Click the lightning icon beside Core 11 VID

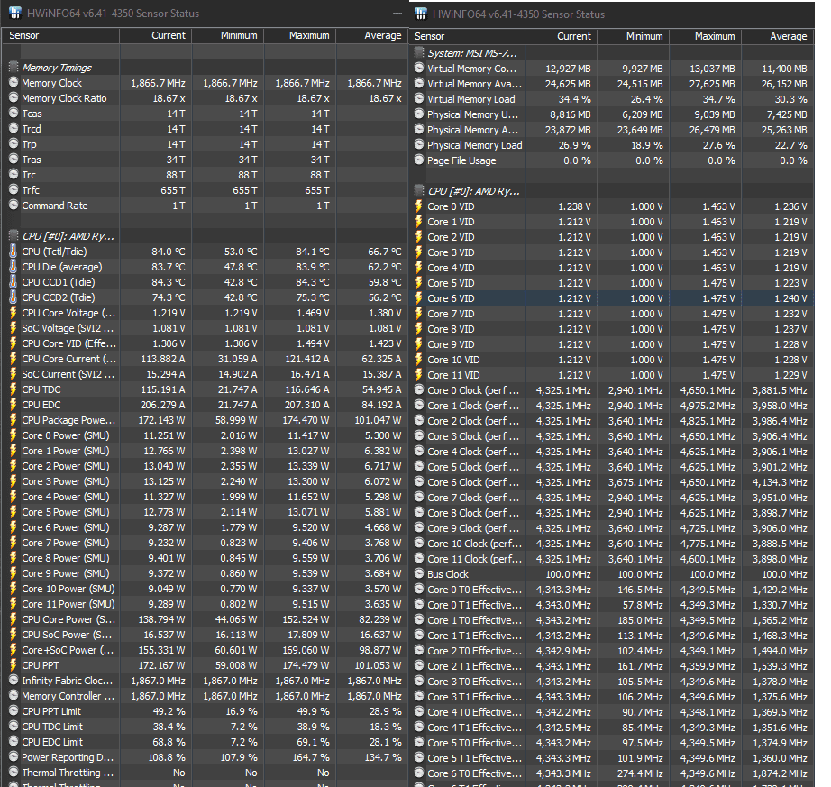(419, 375)
